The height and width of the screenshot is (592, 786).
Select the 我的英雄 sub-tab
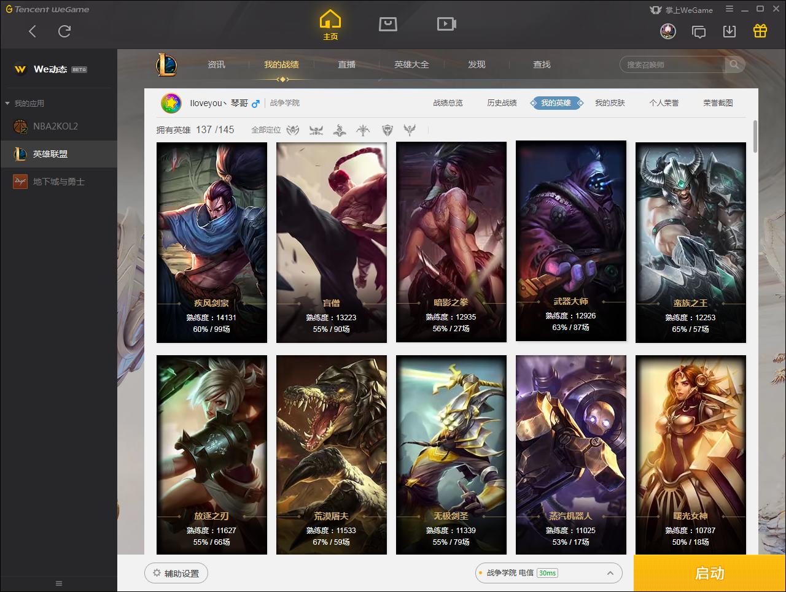coord(556,103)
